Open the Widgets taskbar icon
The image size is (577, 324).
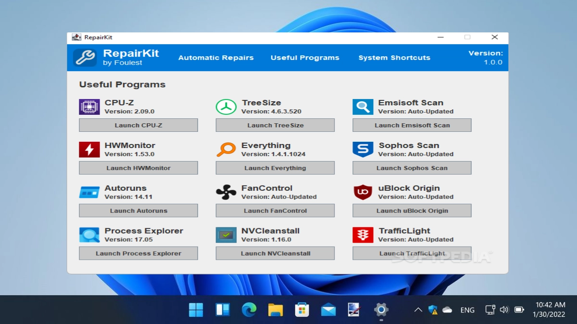point(223,310)
